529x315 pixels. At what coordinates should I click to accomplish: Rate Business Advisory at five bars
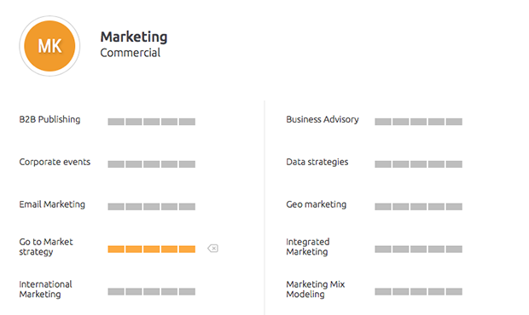click(x=454, y=122)
